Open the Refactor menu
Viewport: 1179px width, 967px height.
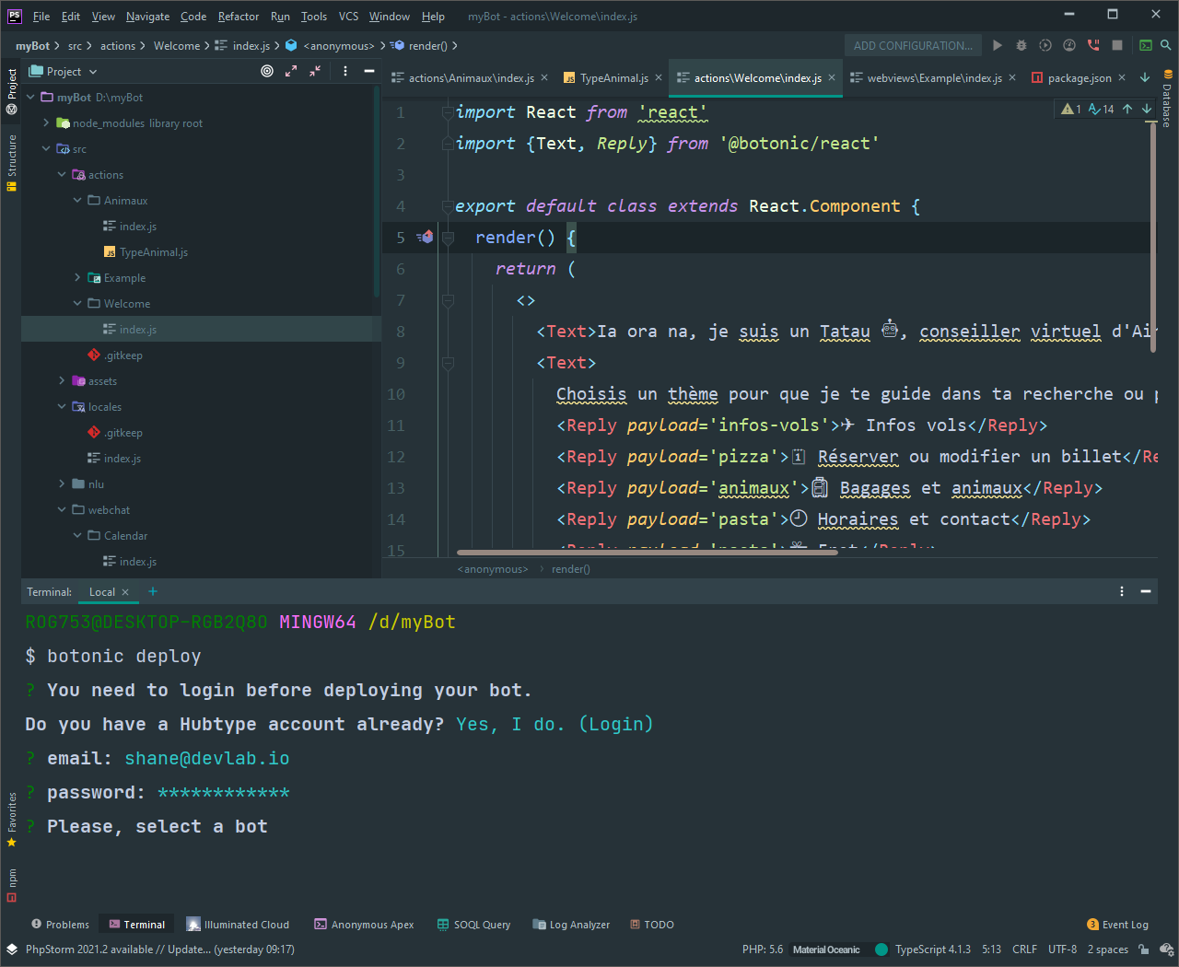238,16
